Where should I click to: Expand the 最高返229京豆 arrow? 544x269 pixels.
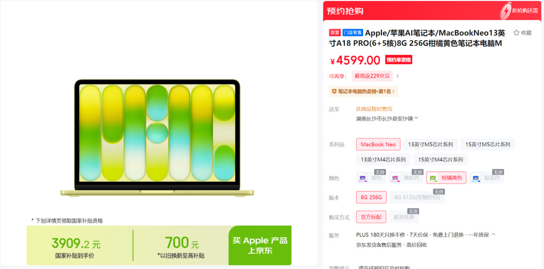pyautogui.click(x=397, y=76)
